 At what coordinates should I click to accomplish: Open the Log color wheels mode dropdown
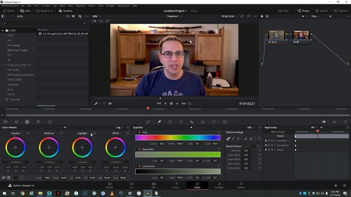[120, 128]
